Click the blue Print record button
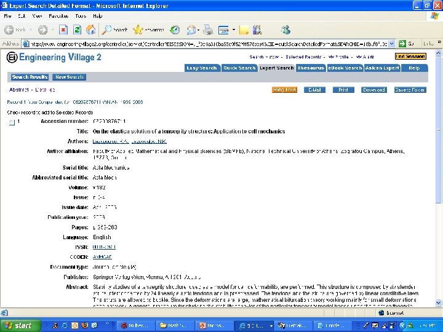 (x=343, y=90)
